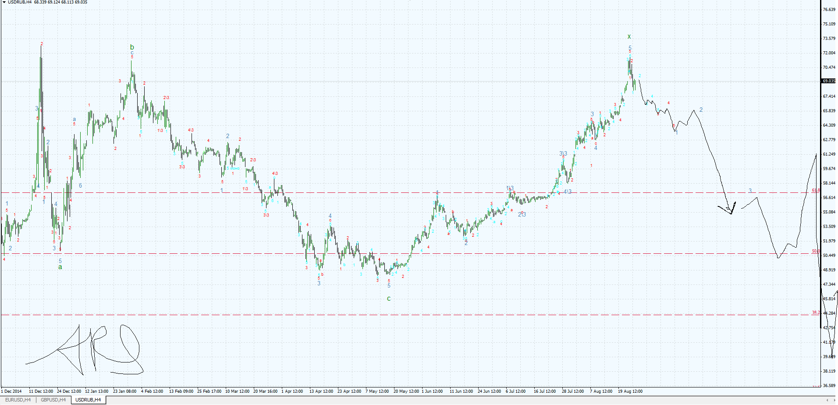Click the 1 Dec 2014 time axis label
The image size is (838, 405).
click(x=12, y=391)
